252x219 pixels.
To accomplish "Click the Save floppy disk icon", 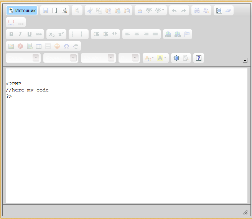I will [46, 10].
